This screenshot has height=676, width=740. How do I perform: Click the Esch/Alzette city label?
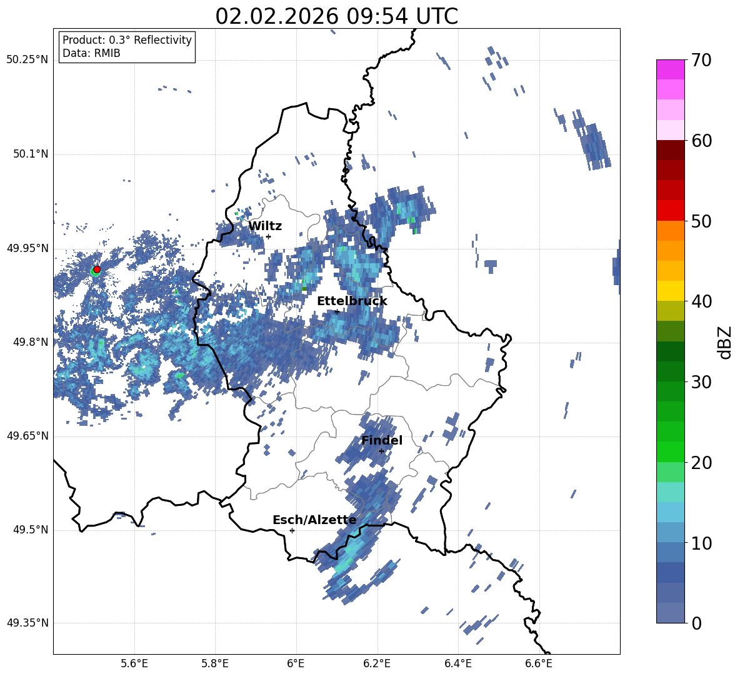pyautogui.click(x=314, y=520)
